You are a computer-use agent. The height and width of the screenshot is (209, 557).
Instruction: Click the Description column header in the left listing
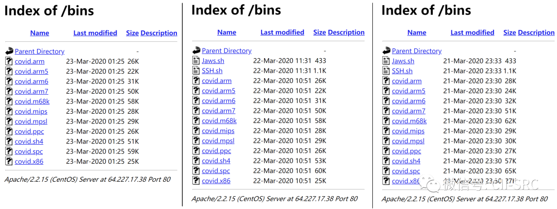159,33
